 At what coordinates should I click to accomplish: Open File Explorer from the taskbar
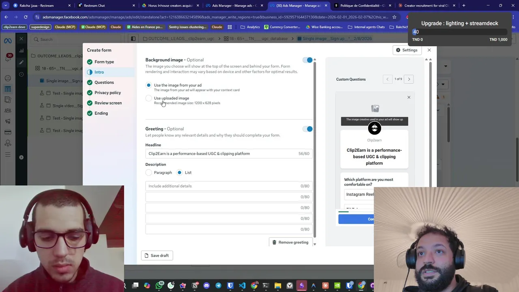(278, 286)
